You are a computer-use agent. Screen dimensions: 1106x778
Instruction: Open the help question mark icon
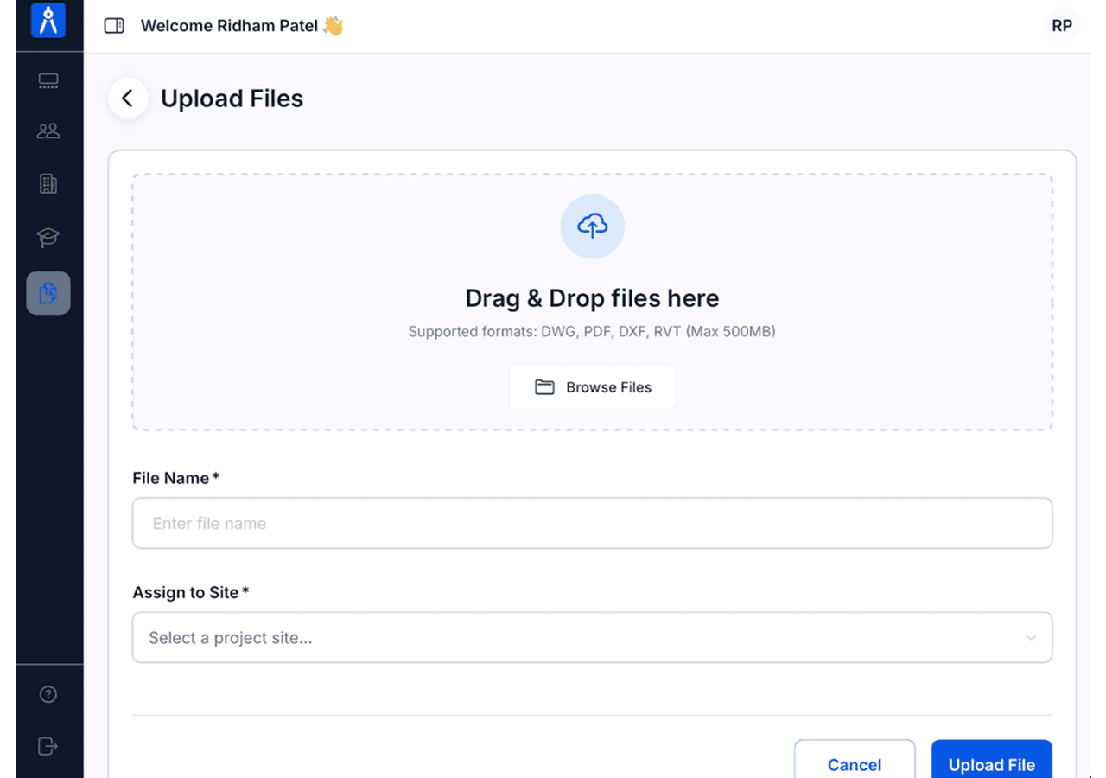click(48, 694)
